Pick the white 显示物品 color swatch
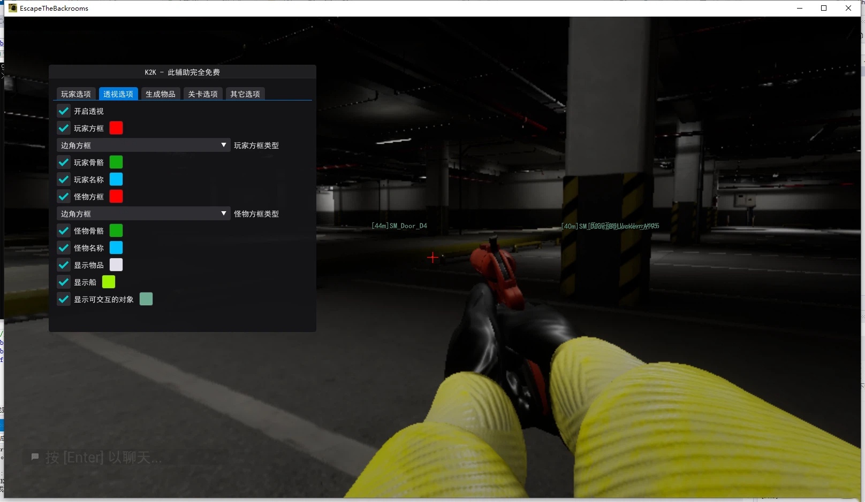865x502 pixels. point(116,265)
